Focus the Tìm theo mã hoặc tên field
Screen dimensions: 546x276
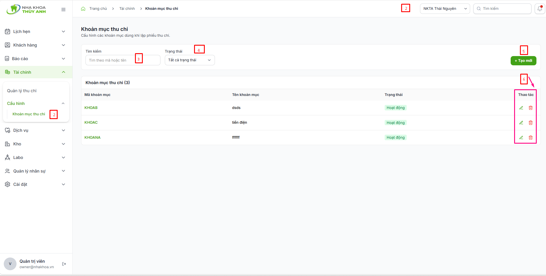pos(123,60)
